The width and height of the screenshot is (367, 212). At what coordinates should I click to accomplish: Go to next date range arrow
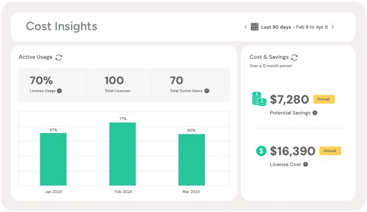coord(333,27)
